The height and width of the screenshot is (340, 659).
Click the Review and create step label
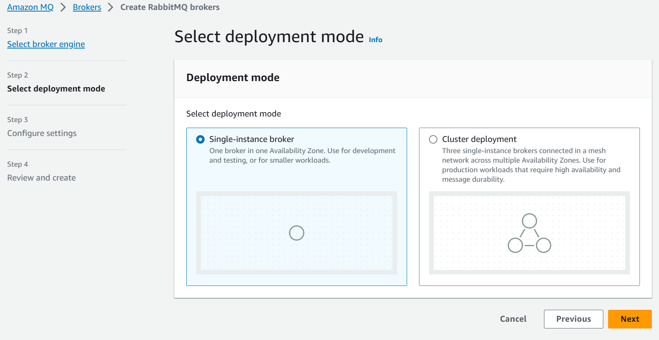click(x=41, y=178)
